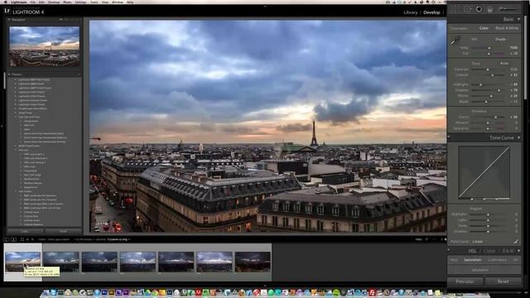530x298 pixels.
Task: Select the Crop Overlay tool
Action: coord(456,9)
